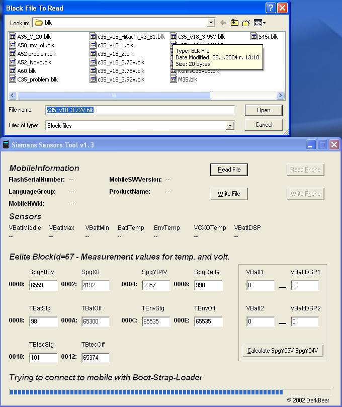Image resolution: width=342 pixels, height=407 pixels.
Task: Click Calculate SpgY03V SpgY04V button
Action: pos(283,351)
